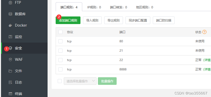The image size is (211, 97).
Task: Click the tcp protocol cell for port 80
Action: (69, 41)
